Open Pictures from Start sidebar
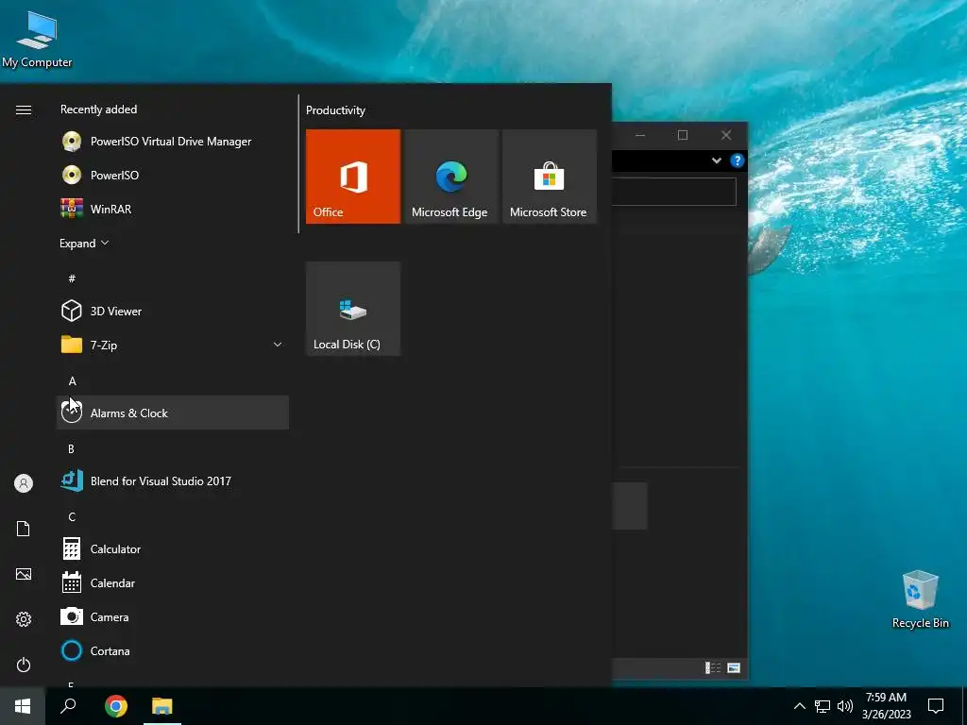967x725 pixels. tap(24, 574)
